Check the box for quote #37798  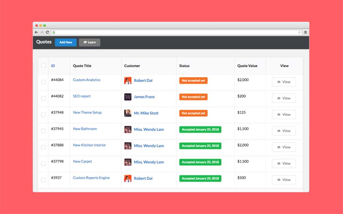[x=43, y=163]
